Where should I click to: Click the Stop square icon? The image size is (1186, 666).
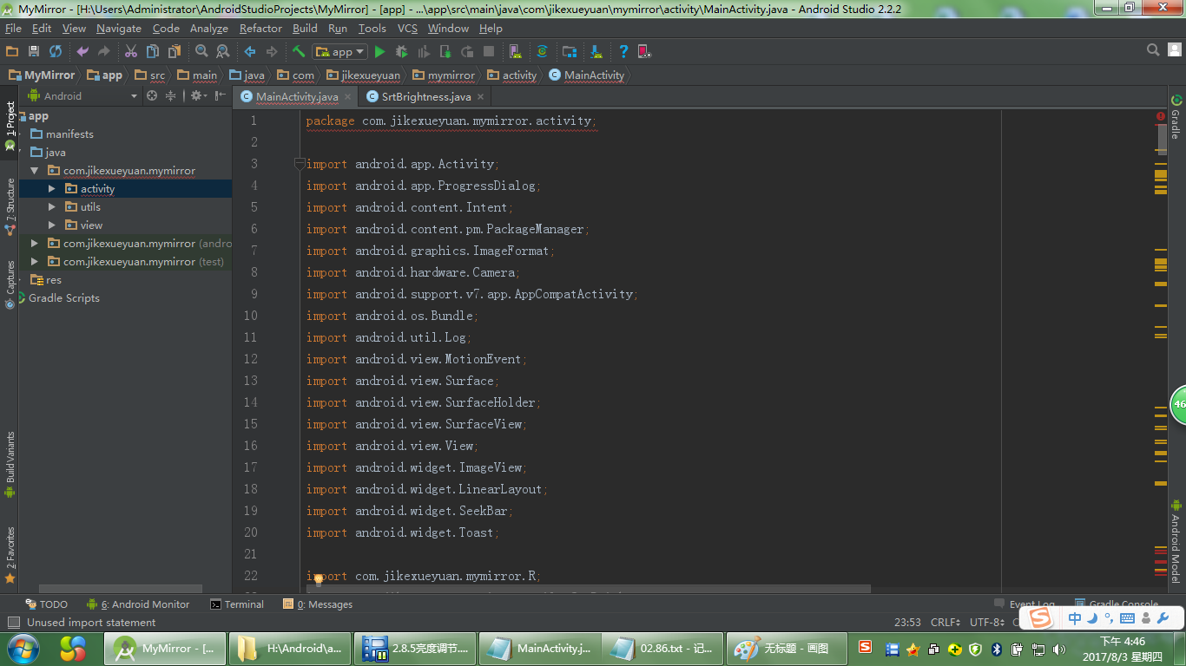[489, 52]
